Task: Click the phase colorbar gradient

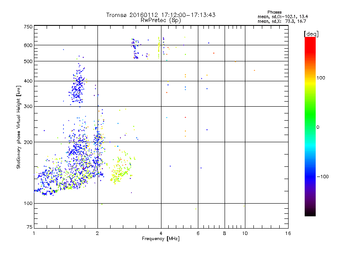Action: 310,127
